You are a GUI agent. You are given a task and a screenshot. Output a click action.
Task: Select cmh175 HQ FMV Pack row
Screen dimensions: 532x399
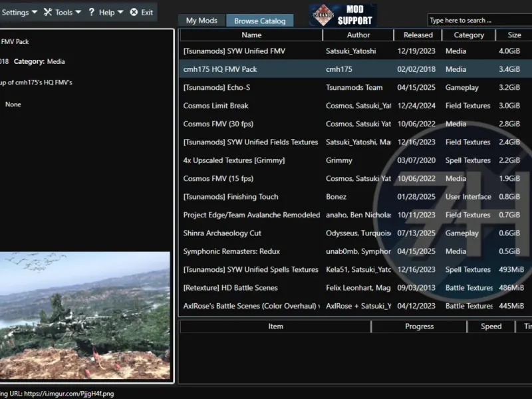(355, 69)
